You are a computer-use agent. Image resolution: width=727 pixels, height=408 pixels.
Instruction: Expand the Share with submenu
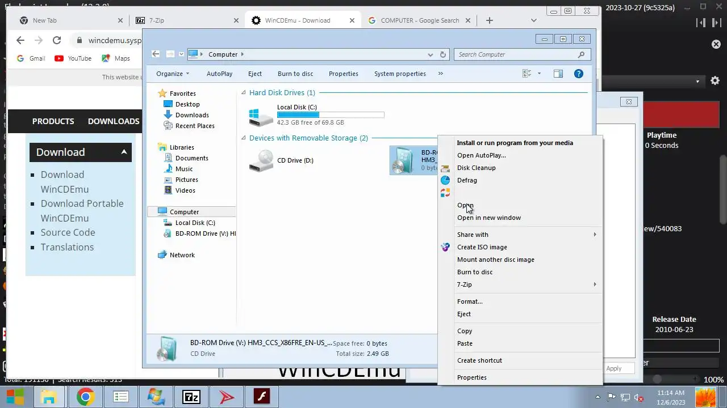(595, 235)
